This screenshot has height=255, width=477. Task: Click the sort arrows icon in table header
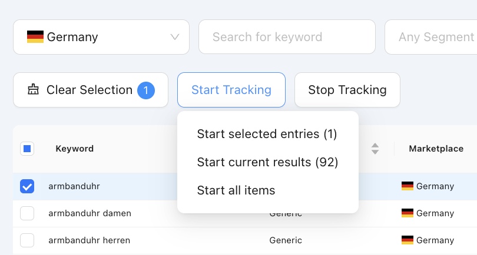tap(375, 149)
